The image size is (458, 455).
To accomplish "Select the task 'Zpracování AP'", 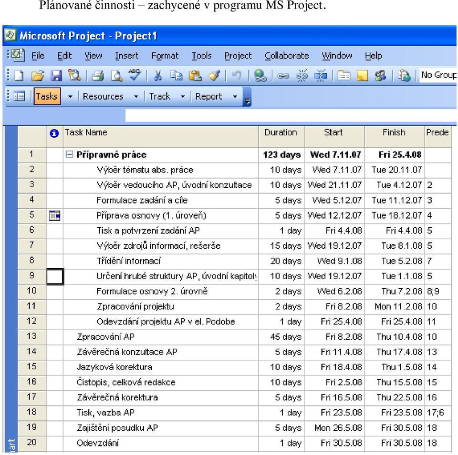I will click(105, 337).
